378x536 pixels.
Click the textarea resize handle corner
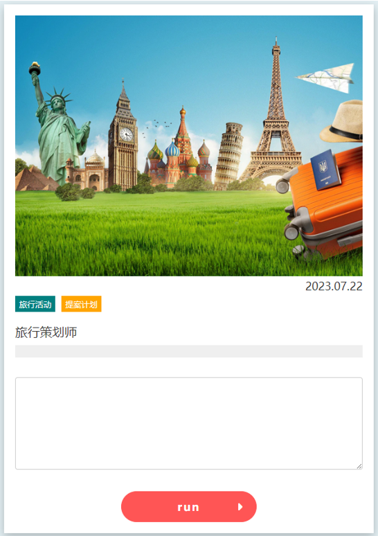[359, 466]
